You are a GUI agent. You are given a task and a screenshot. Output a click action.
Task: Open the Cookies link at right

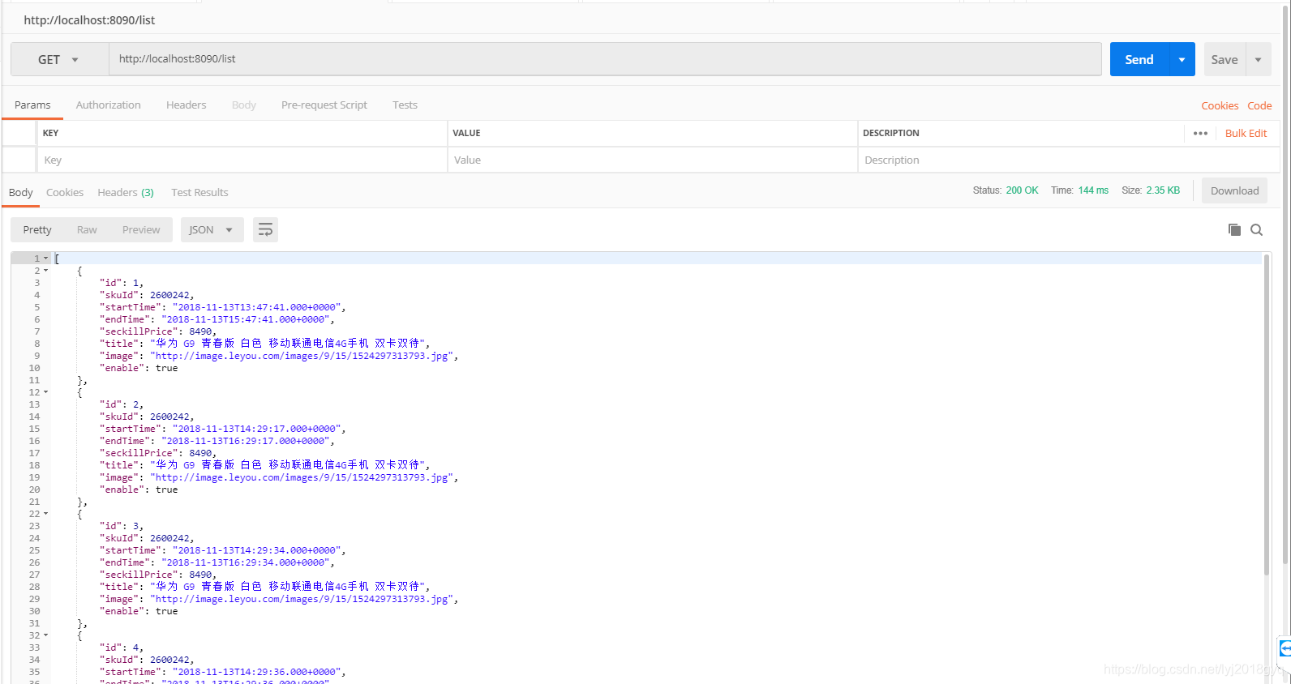point(1220,106)
